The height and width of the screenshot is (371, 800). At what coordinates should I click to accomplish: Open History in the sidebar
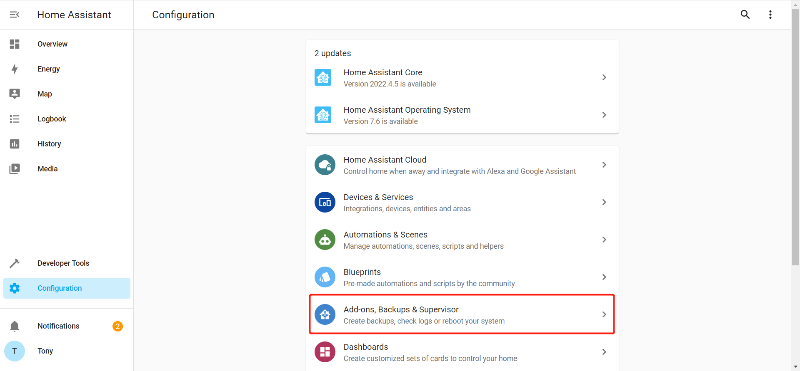point(67,144)
